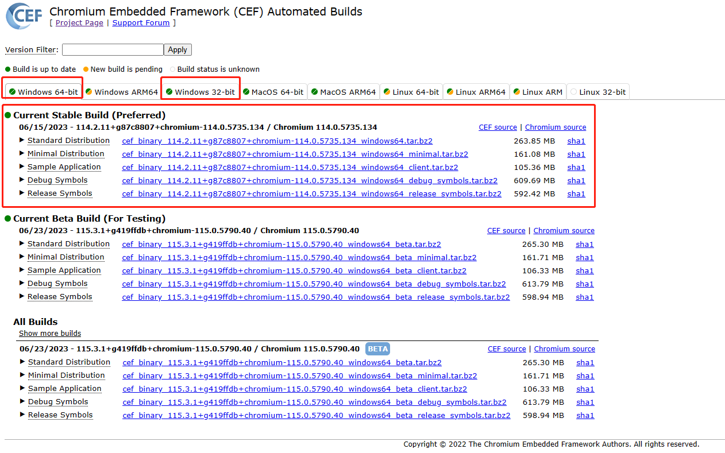Download All Builds windows64_beta_client.tar.bz2 file
Image resolution: width=725 pixels, height=453 pixels.
click(295, 389)
